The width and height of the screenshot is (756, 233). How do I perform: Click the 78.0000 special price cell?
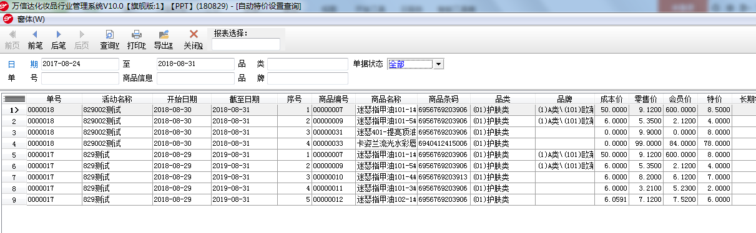tap(714, 143)
